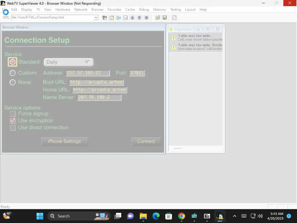
Task: Open the Help menu
Action: pos(203,10)
